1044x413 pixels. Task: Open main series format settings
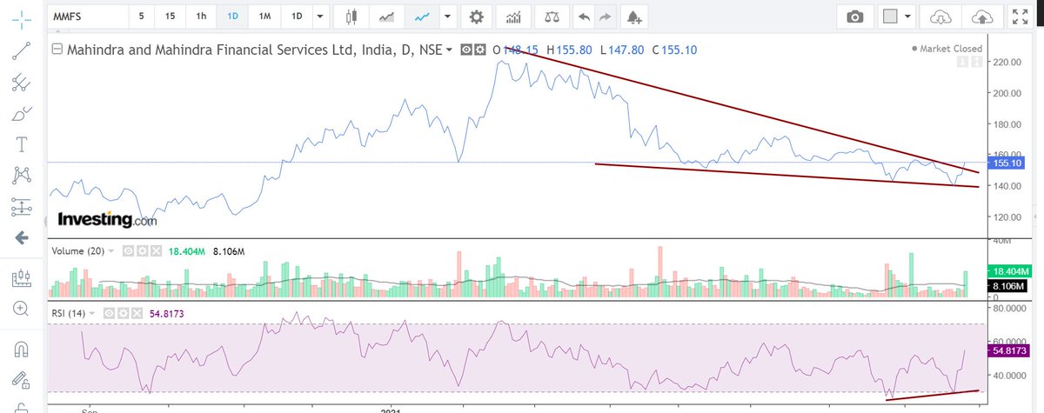tap(480, 50)
